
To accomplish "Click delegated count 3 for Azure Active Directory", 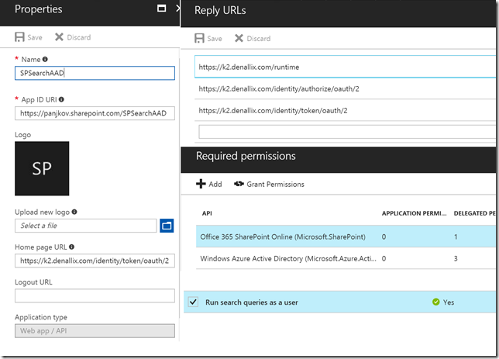I will pos(456,258).
